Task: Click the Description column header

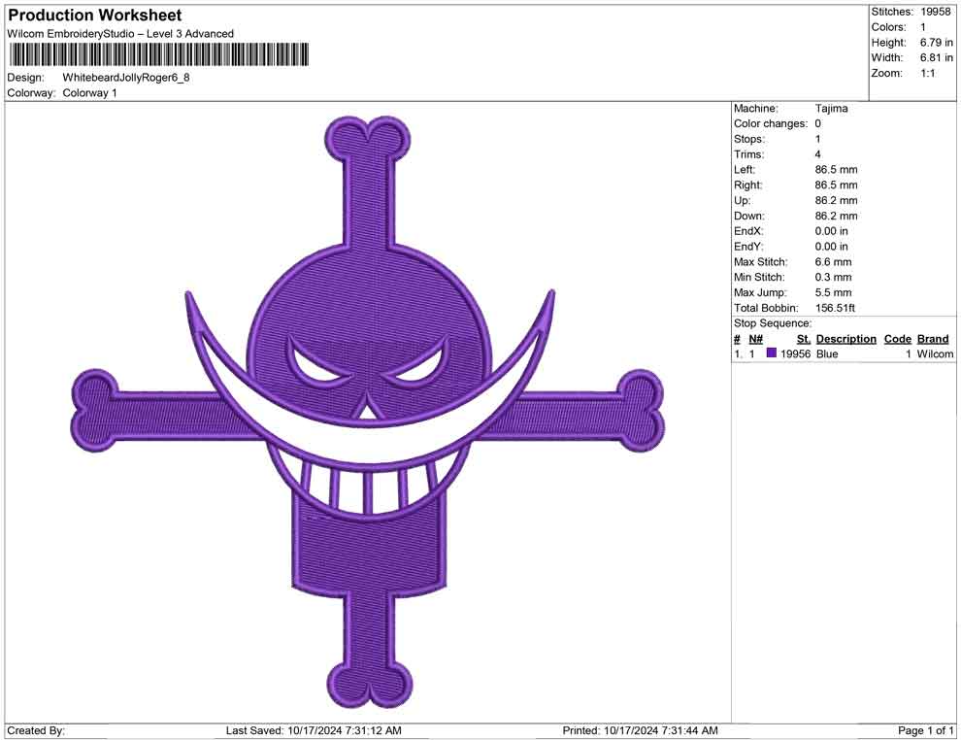Action: [x=845, y=338]
